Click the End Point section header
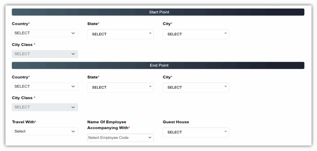The image size is (317, 151). pos(158,65)
